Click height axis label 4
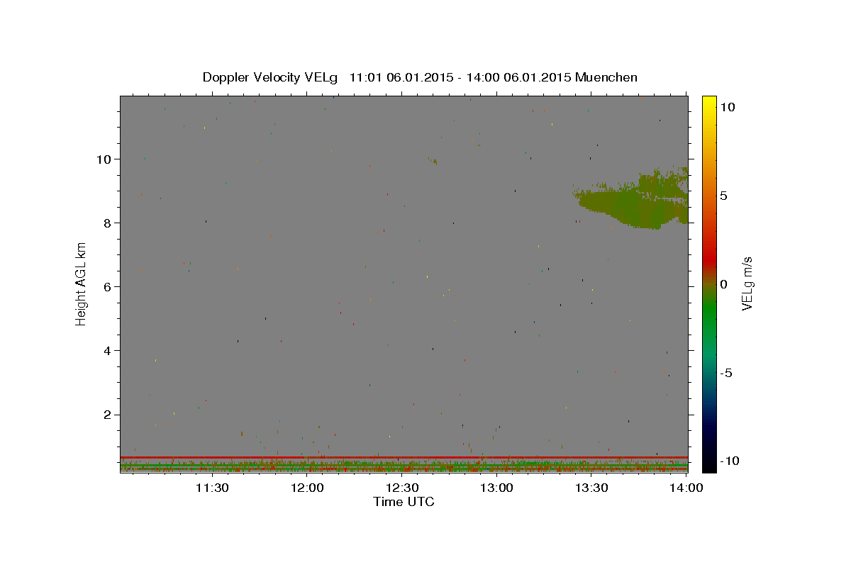The width and height of the screenshot is (851, 567). coord(109,350)
